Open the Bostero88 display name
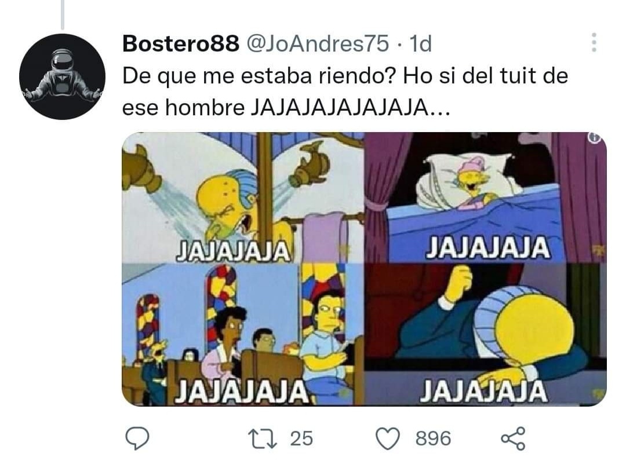This screenshot has height=468, width=626. [180, 43]
